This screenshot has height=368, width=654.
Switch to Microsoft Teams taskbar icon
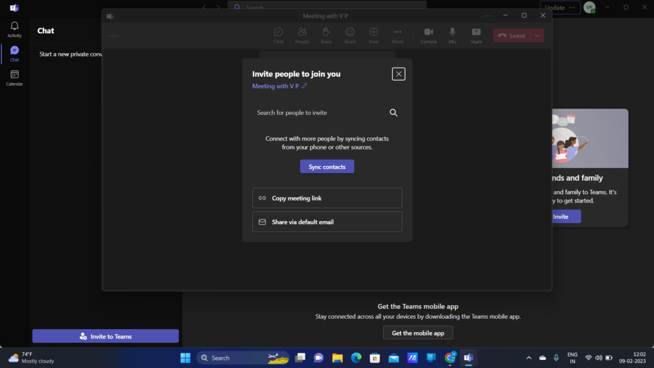coord(468,358)
